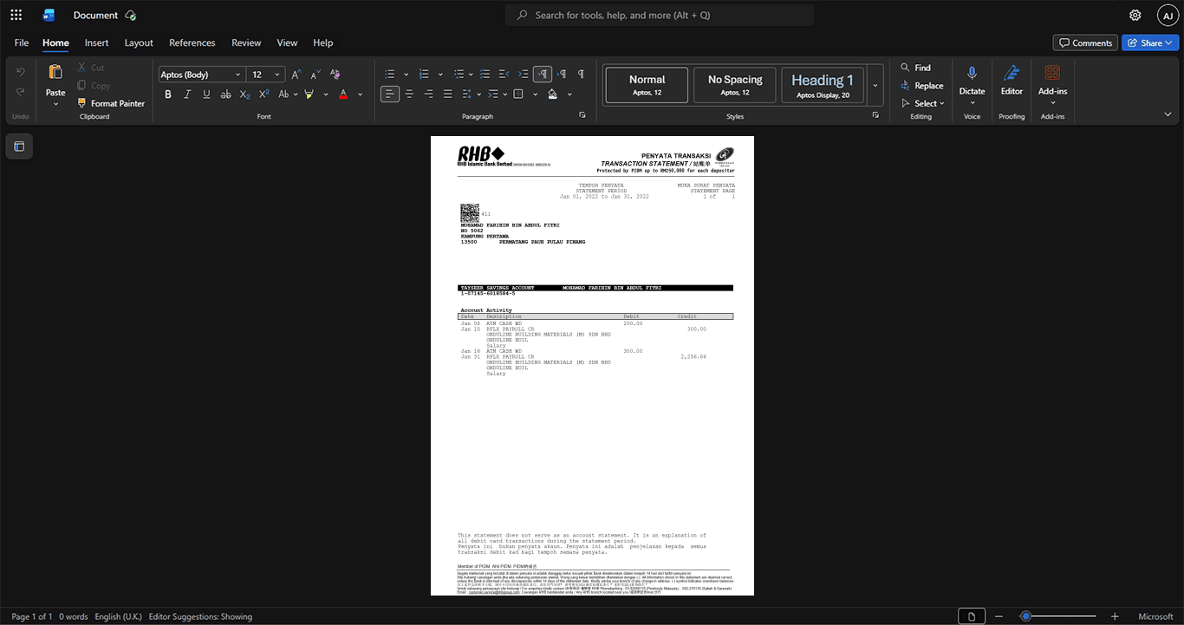Open the navigation pane icon
This screenshot has height=625, width=1184.
19,146
